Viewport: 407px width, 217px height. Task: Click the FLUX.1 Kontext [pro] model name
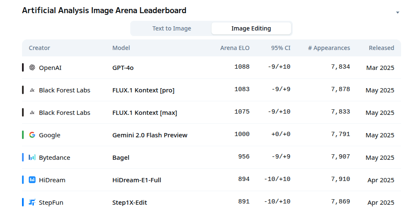point(143,90)
